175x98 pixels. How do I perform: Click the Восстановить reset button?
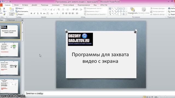tap(22, 11)
